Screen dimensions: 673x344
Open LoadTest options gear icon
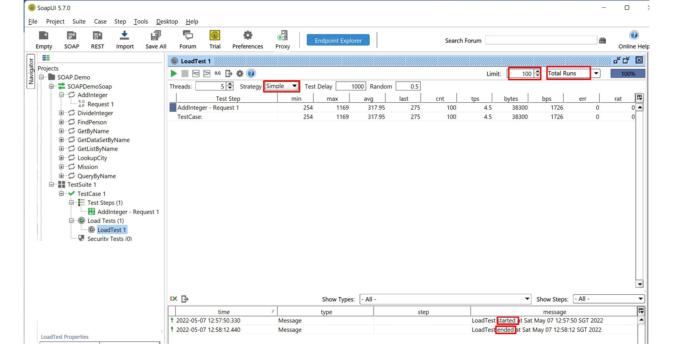(x=240, y=73)
